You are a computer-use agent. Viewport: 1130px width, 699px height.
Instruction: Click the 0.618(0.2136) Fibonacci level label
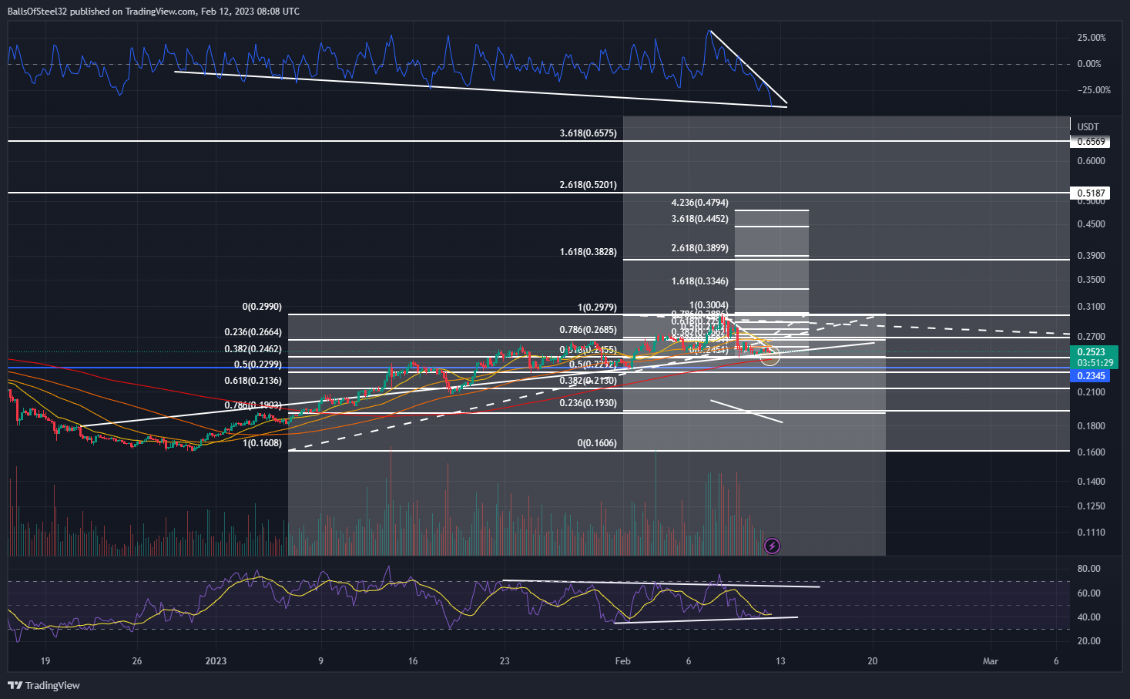tap(253, 381)
